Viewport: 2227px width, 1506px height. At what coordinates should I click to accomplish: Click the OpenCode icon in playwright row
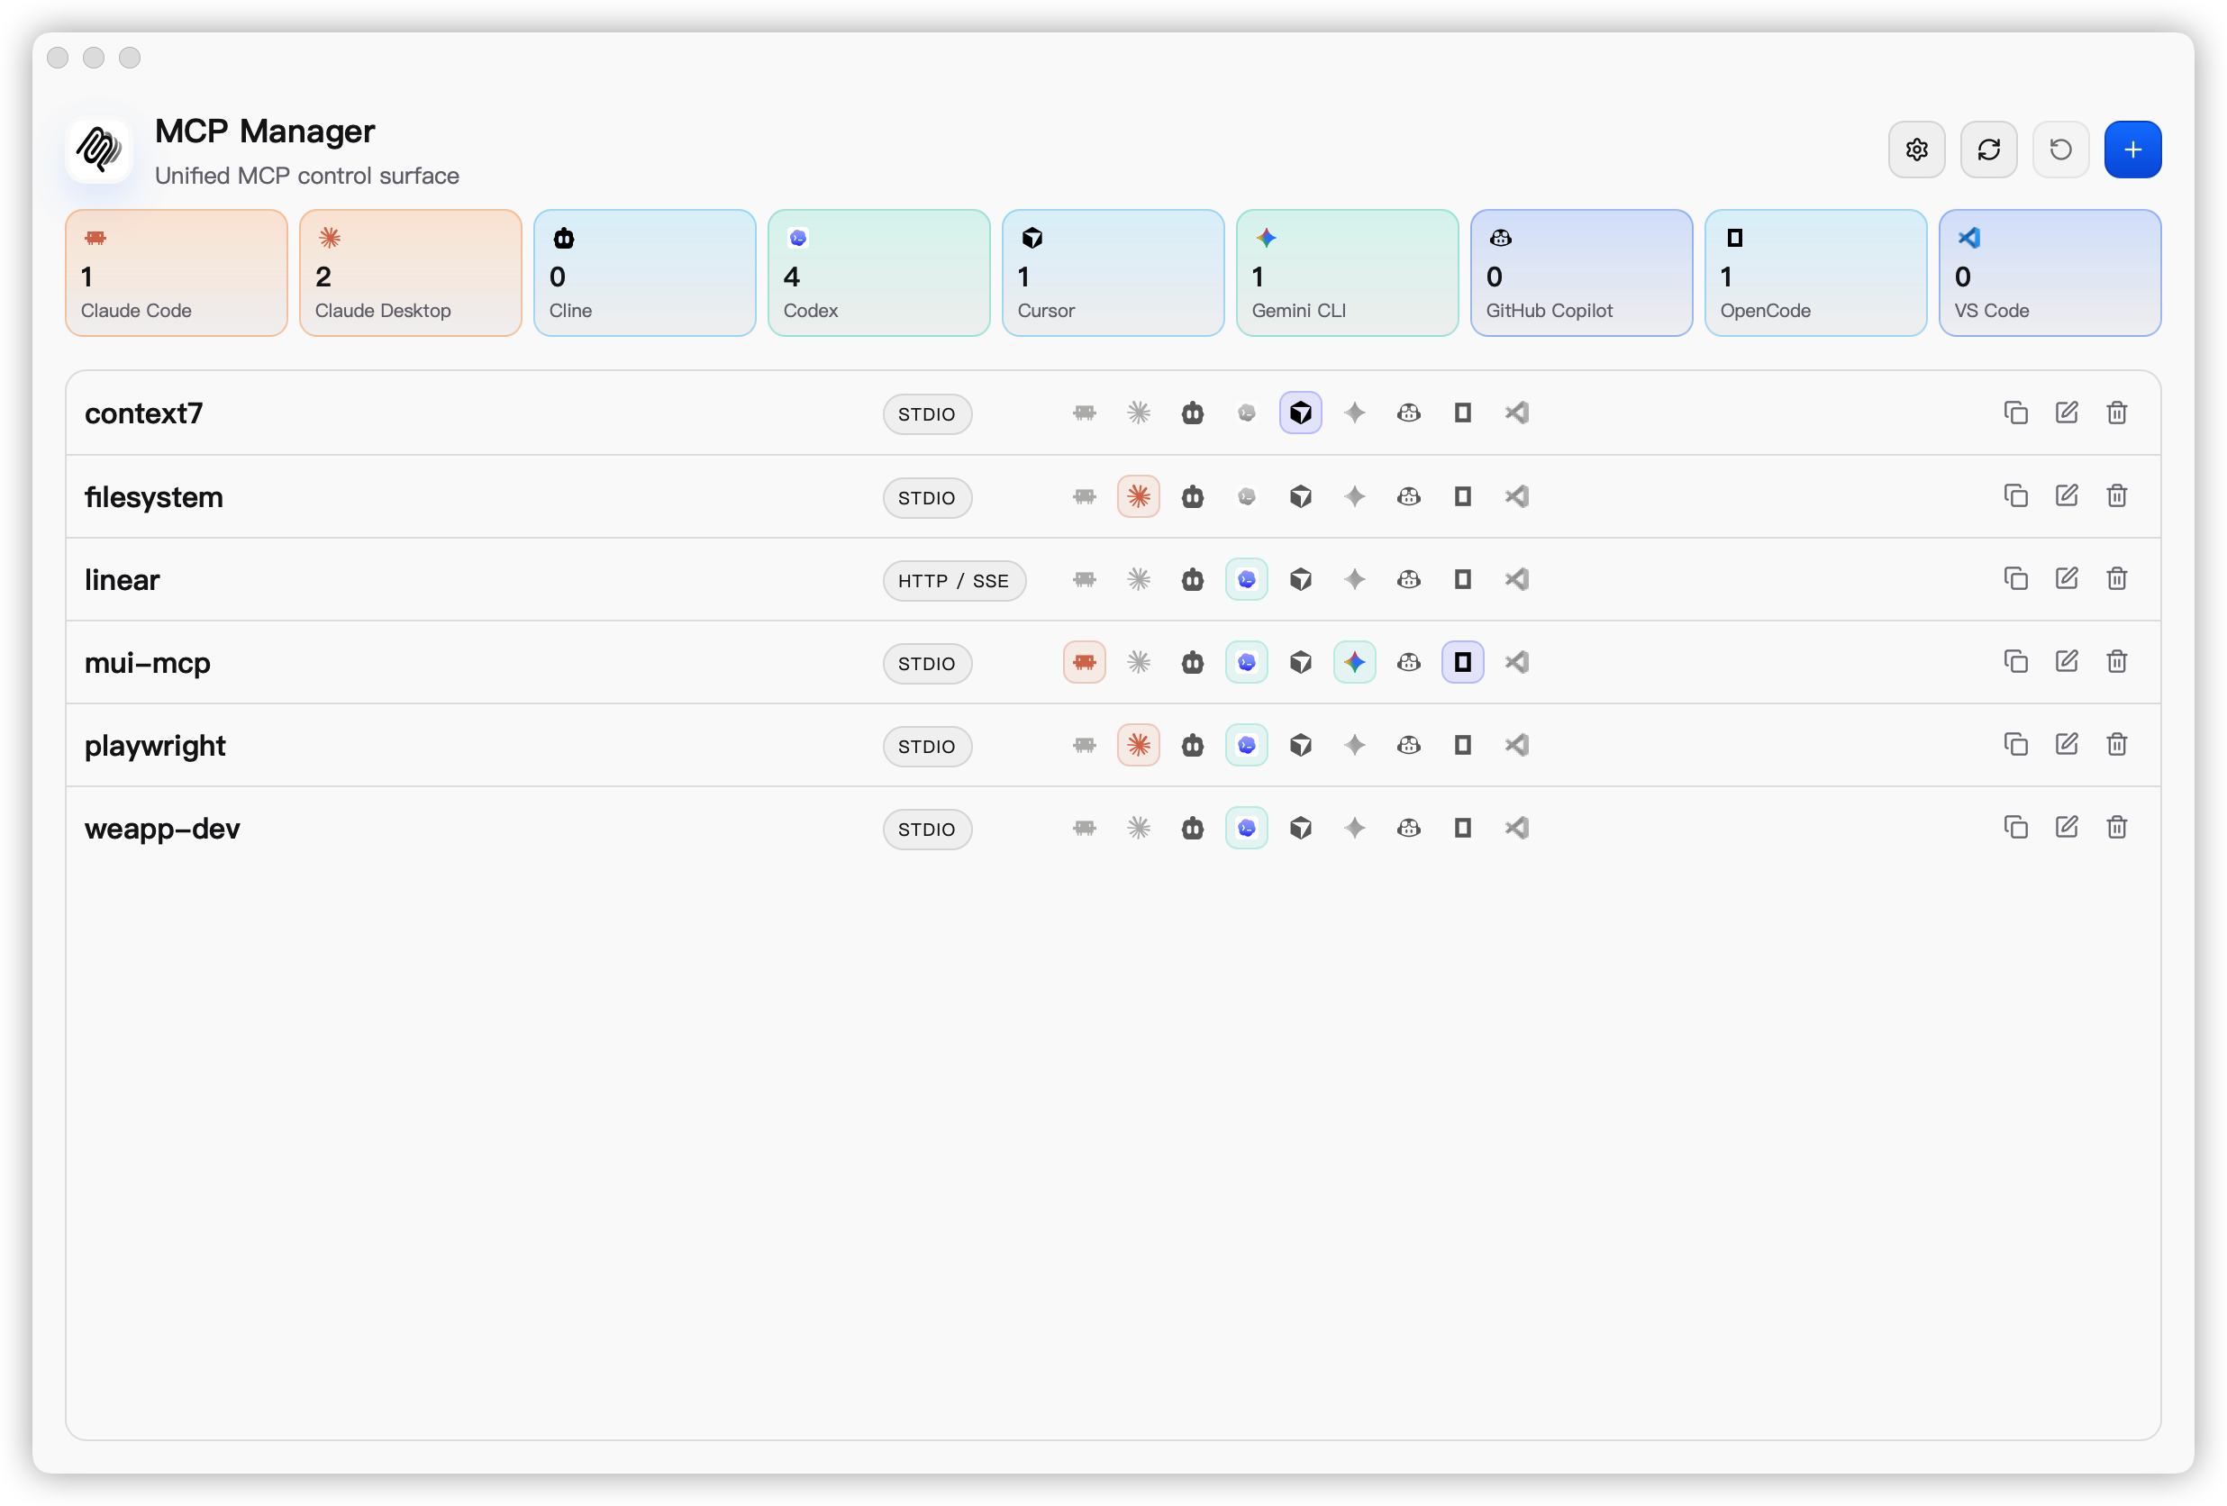point(1462,745)
